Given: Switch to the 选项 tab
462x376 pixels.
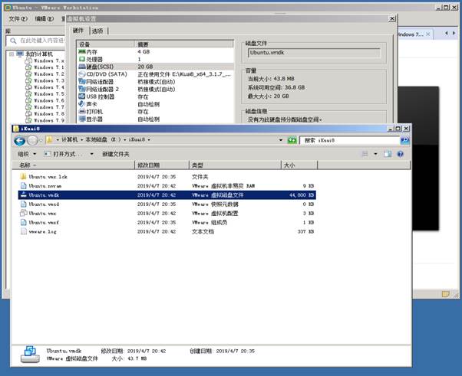Looking at the screenshot, I should point(97,31).
